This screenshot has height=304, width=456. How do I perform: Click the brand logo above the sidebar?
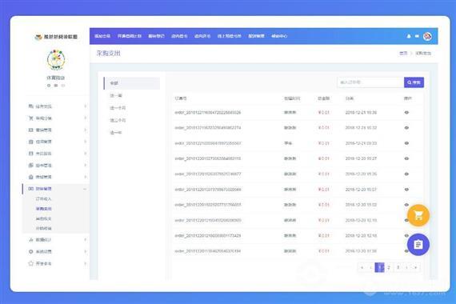56,37
